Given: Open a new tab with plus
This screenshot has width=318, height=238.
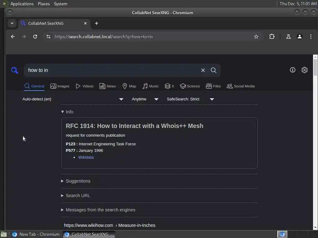Looking at the screenshot, I should click(x=97, y=23).
